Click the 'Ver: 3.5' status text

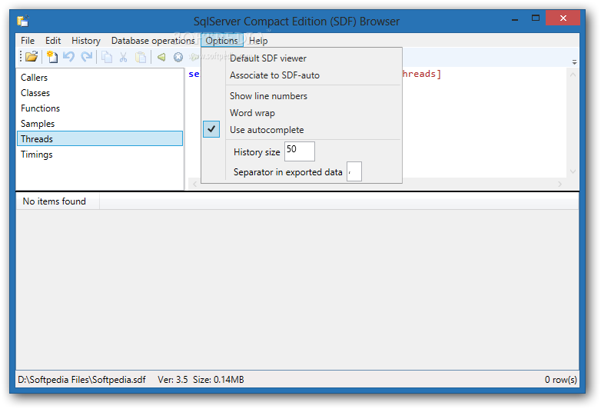click(173, 380)
